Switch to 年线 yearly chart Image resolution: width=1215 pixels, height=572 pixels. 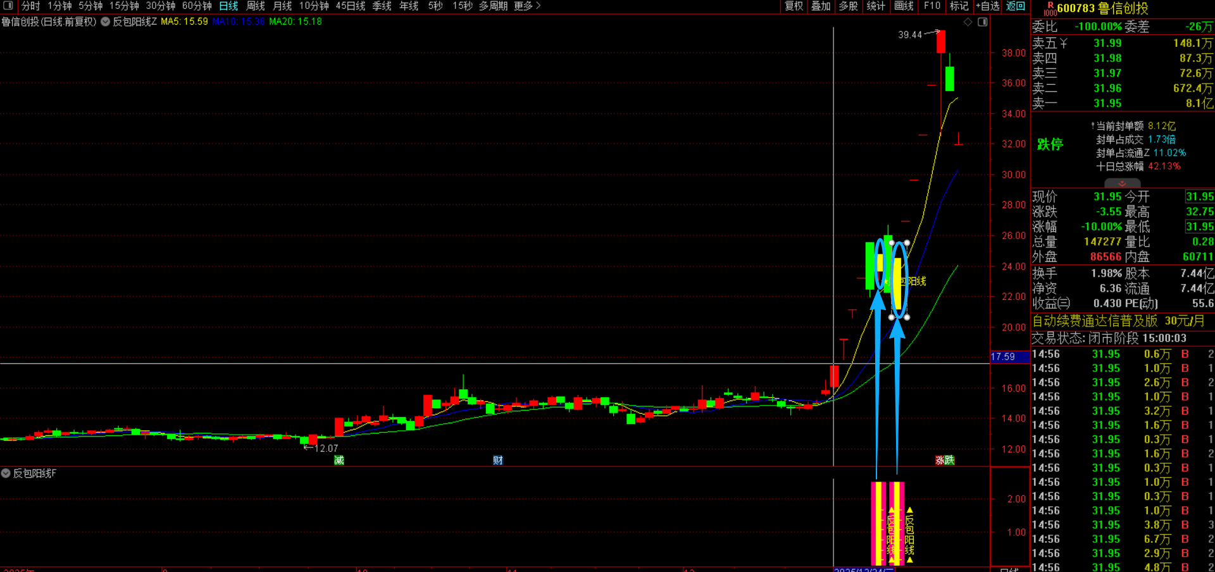(409, 6)
